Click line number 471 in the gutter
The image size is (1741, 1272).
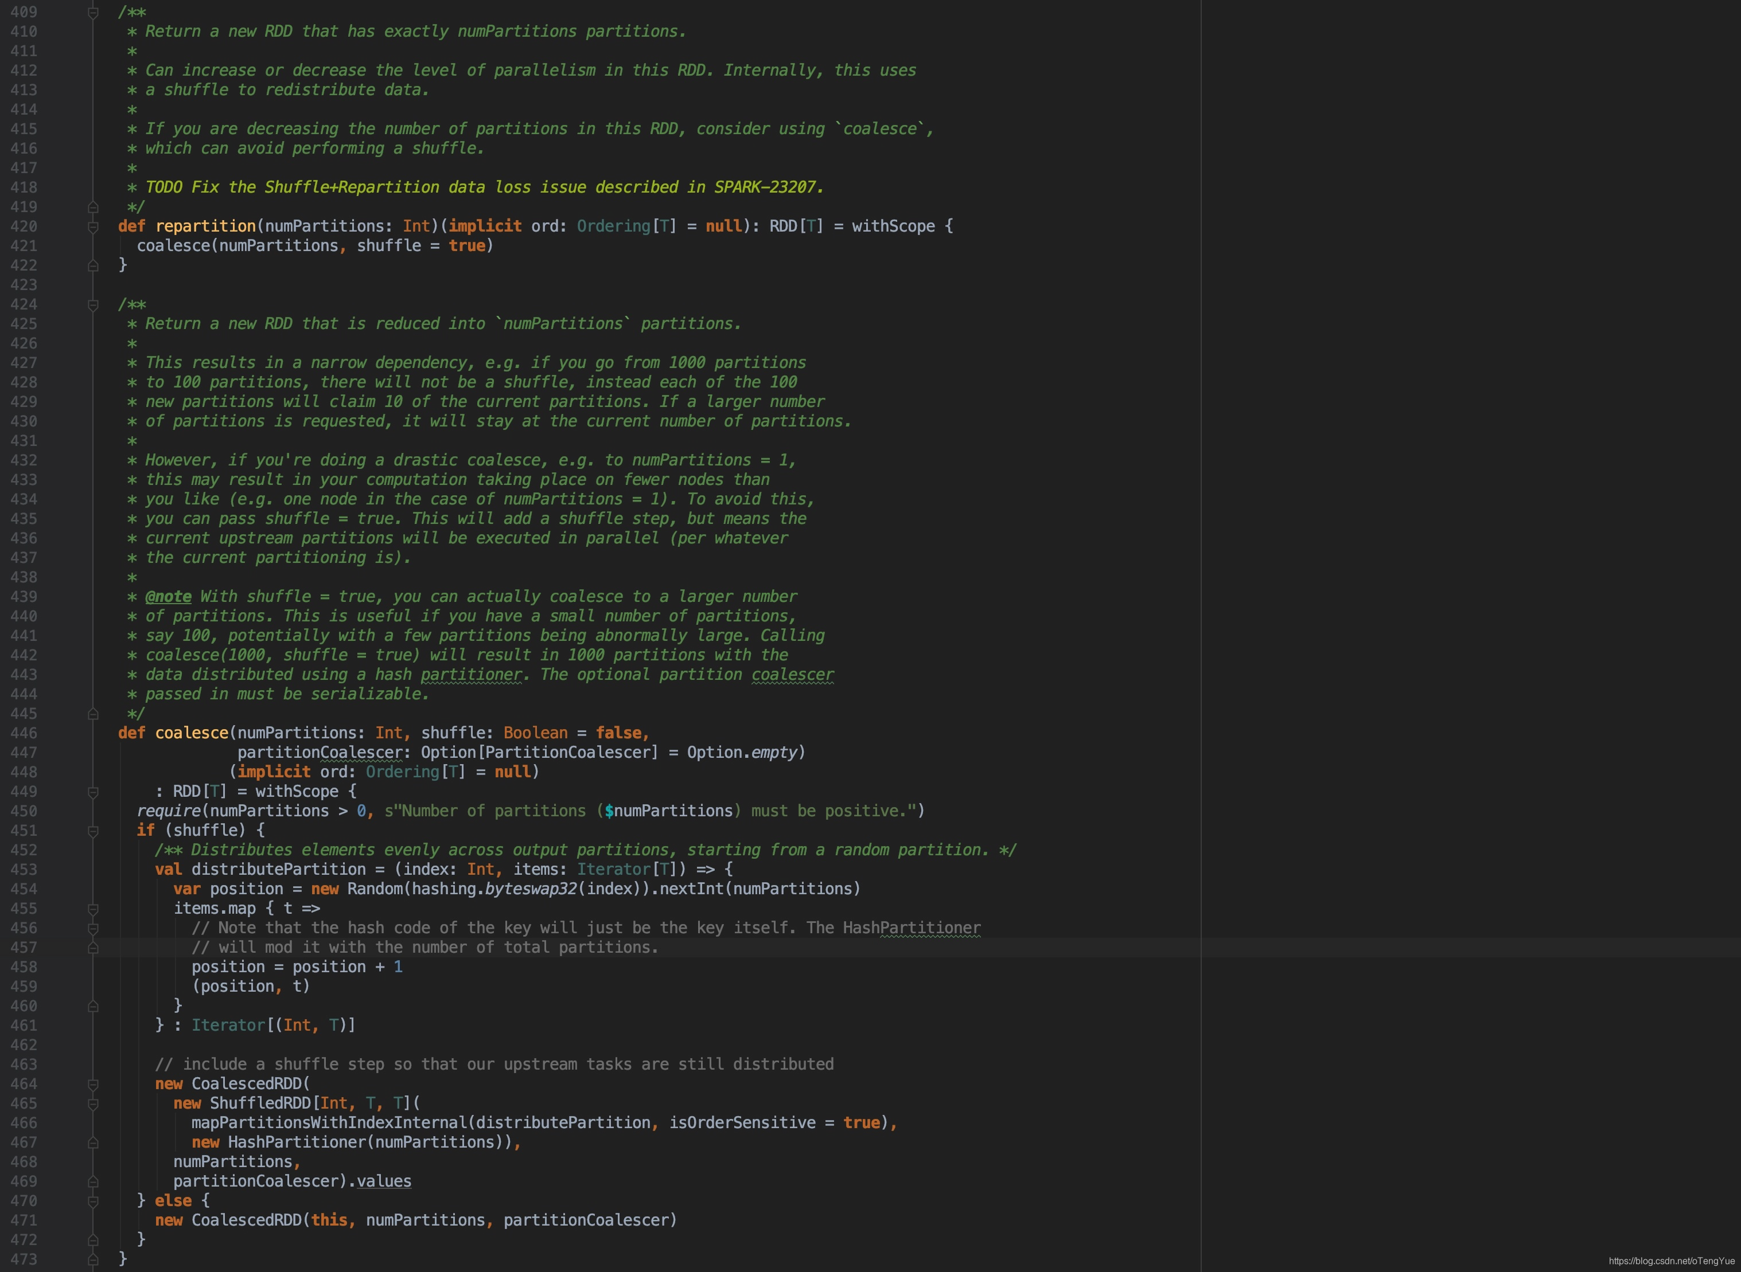point(24,1220)
